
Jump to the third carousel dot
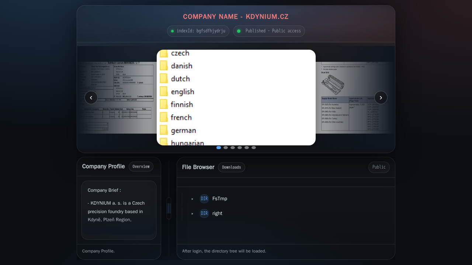click(x=233, y=148)
